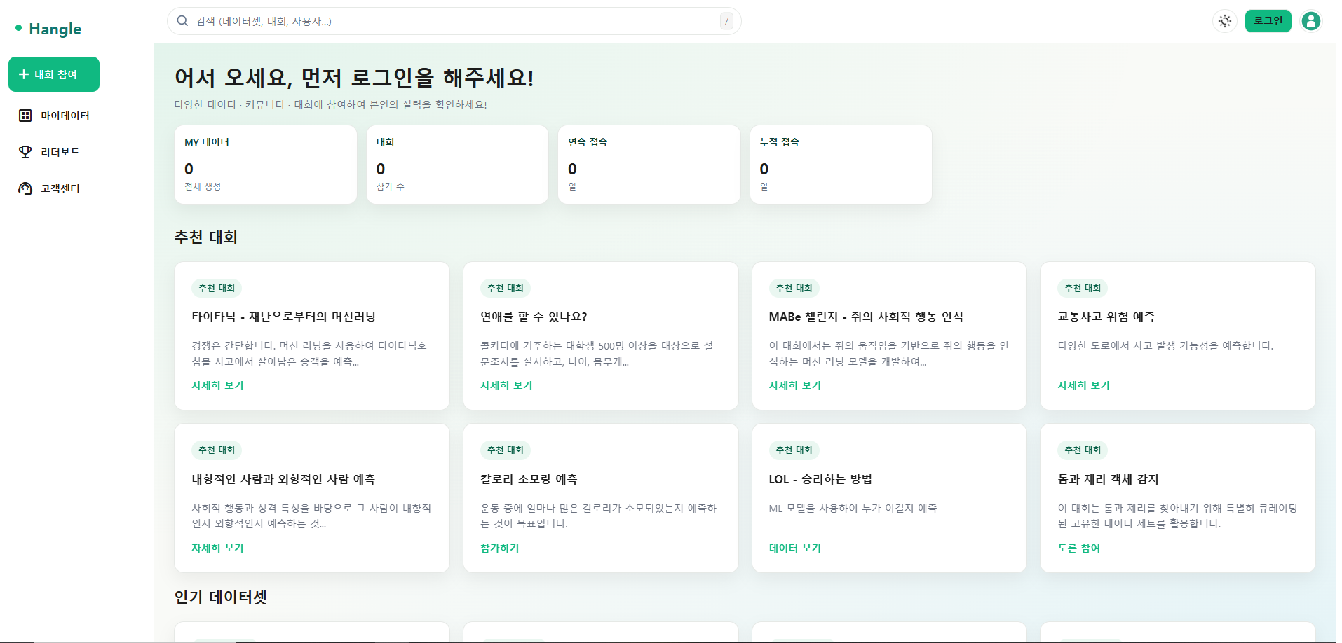1342x643 pixels.
Task: Click the slash shortcut key badge
Action: (x=726, y=21)
